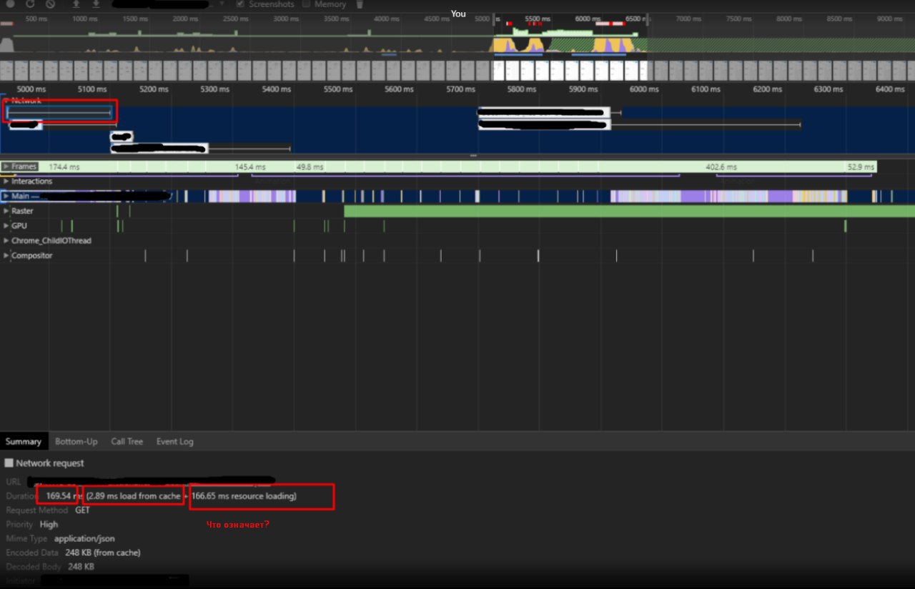This screenshot has width=915, height=589.
Task: Click the Network request color box
Action: pyautogui.click(x=9, y=463)
